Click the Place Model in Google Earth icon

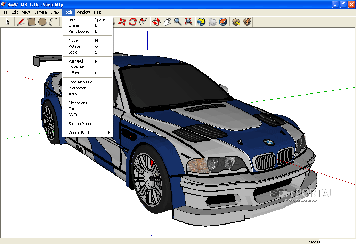[223, 22]
